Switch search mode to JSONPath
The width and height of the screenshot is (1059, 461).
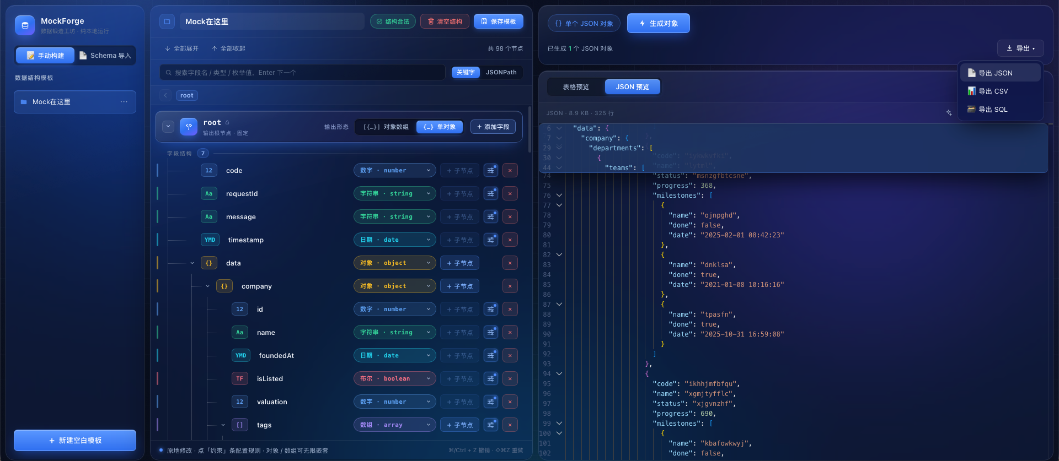tap(501, 73)
